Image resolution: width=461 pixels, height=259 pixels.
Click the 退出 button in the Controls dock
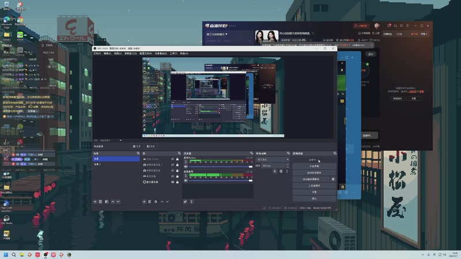tap(314, 199)
